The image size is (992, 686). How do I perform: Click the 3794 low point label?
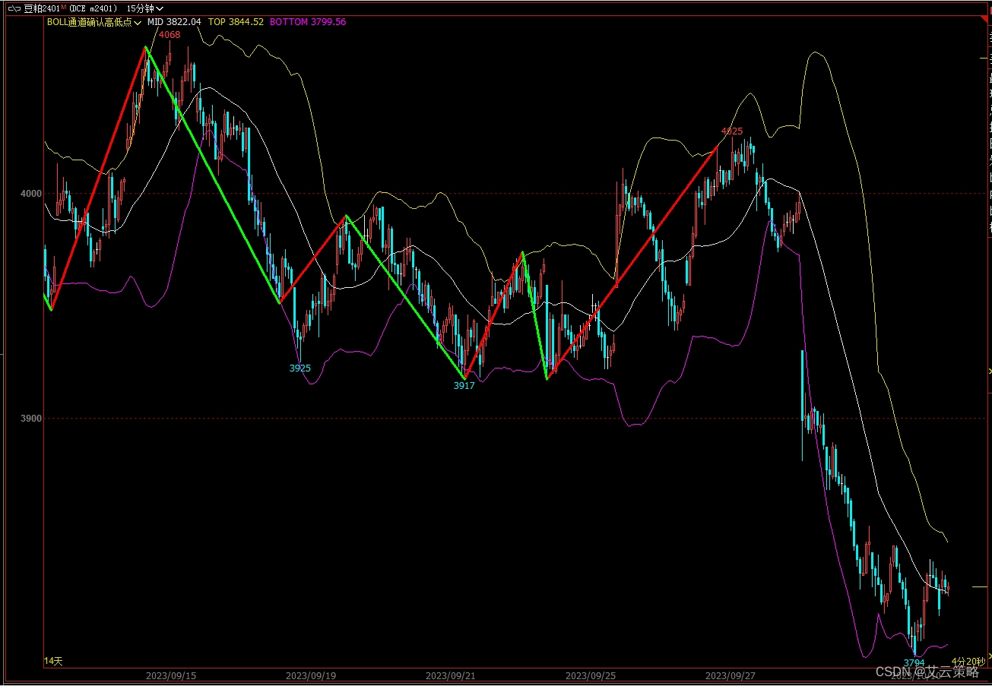tap(914, 663)
